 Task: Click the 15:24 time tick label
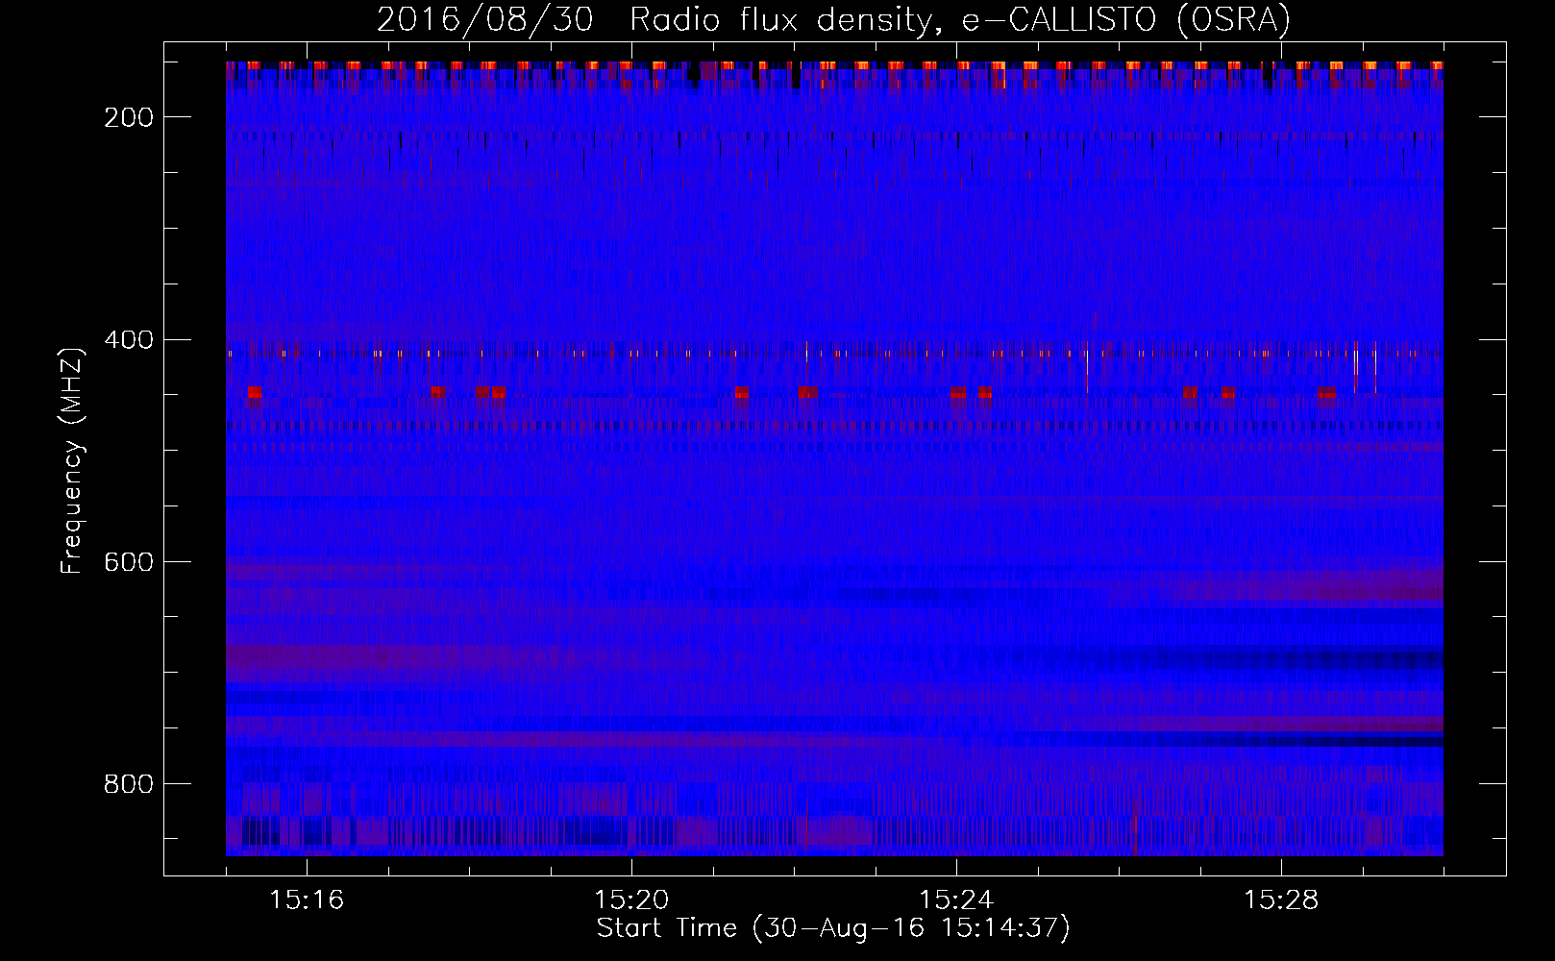click(x=956, y=899)
